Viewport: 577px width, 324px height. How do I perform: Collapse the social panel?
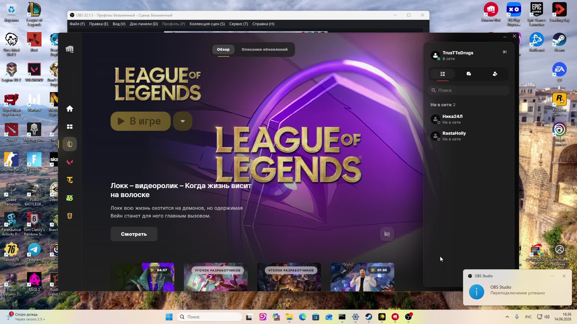tap(505, 52)
